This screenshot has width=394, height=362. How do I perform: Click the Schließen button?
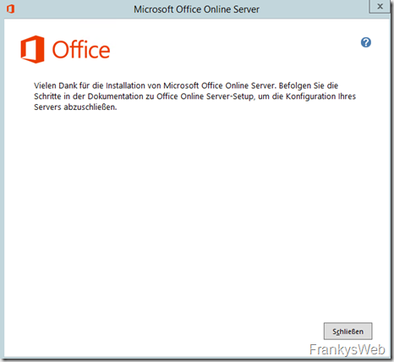347,332
